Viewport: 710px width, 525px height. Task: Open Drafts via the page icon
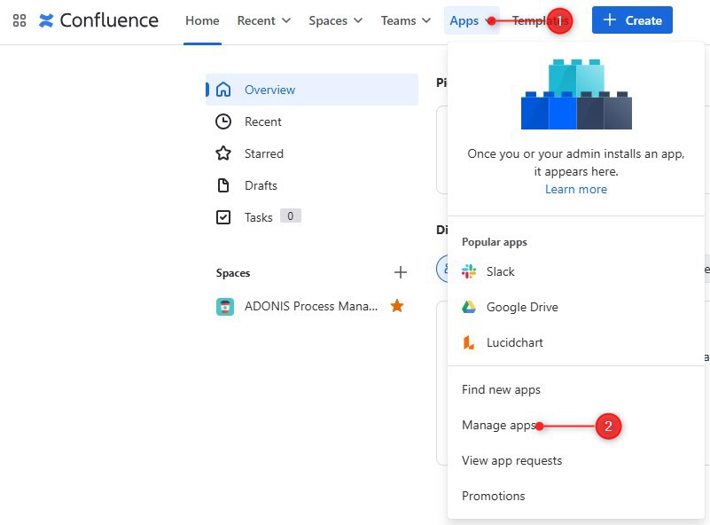tap(223, 185)
